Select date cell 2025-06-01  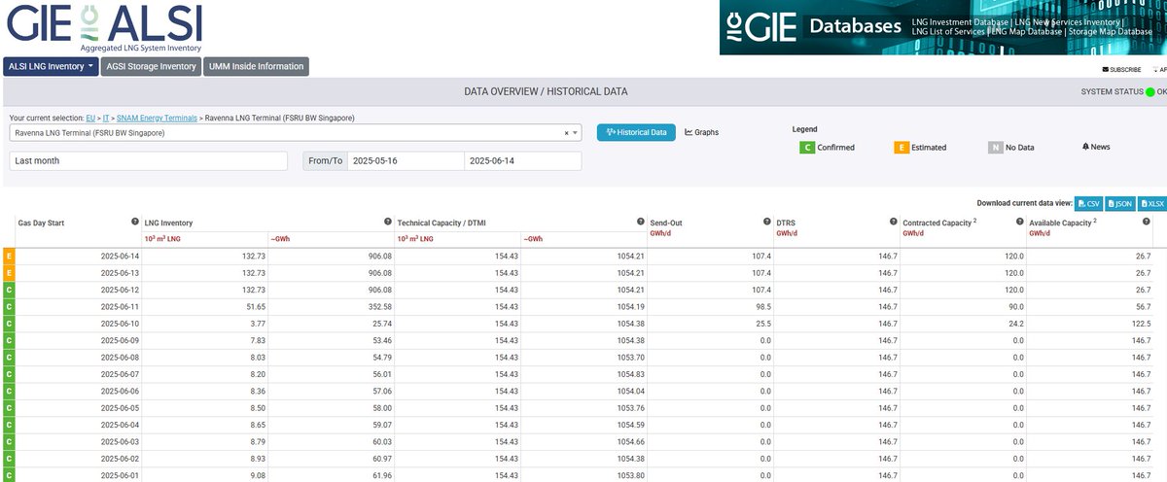tap(121, 475)
